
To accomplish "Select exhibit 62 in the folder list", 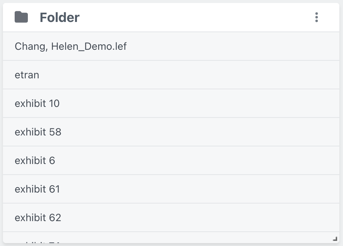I will point(38,217).
